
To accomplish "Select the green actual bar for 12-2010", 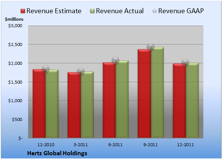I will (52, 104).
